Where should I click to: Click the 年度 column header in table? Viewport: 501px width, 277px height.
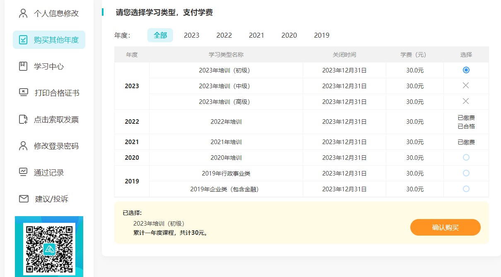click(x=132, y=55)
